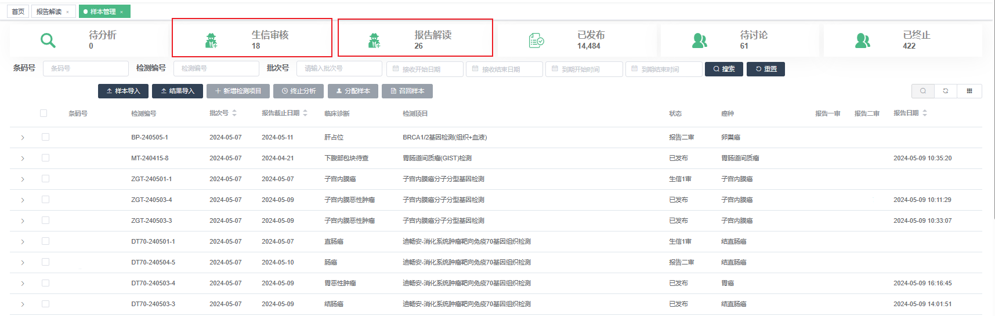Click the 搜索 button
This screenshot has height=316, width=995.
click(723, 69)
